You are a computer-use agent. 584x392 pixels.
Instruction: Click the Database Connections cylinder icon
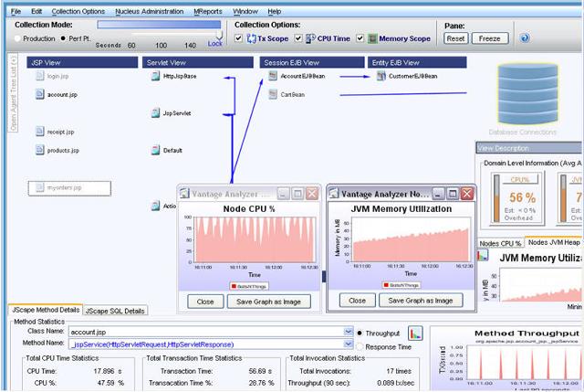pos(527,94)
